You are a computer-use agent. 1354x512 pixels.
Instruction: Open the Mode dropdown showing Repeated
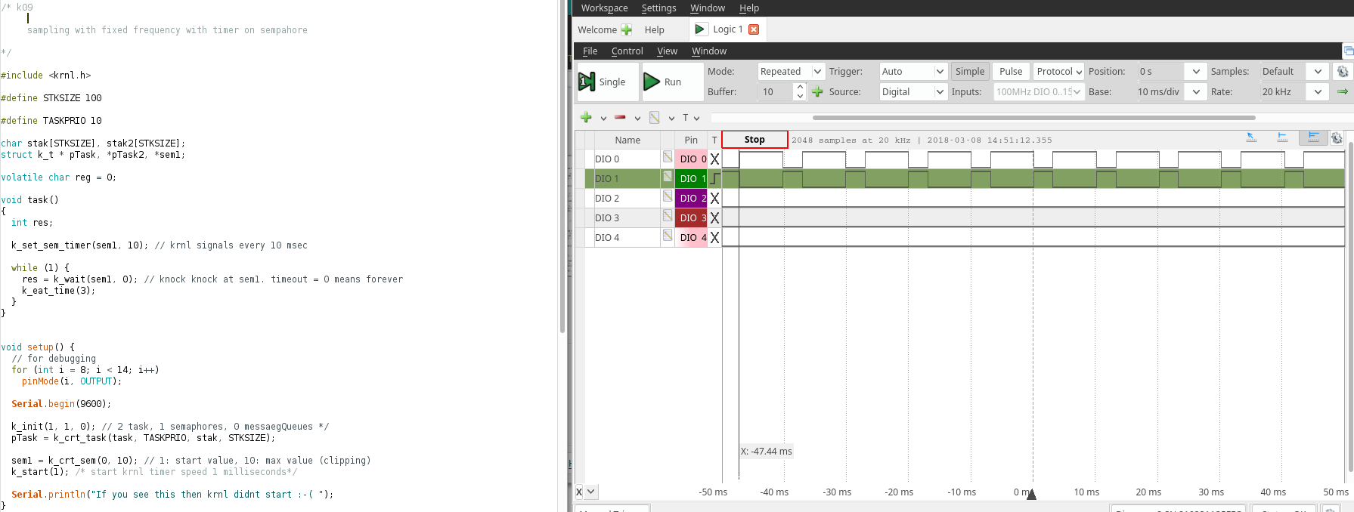pos(791,71)
